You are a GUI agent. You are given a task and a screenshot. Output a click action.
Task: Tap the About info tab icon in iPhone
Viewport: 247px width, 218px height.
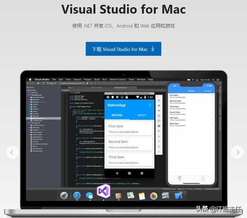[x=203, y=178]
